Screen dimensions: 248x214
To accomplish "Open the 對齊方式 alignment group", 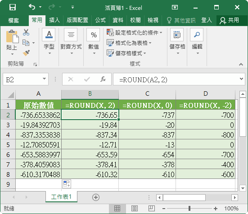I will 71,41.
